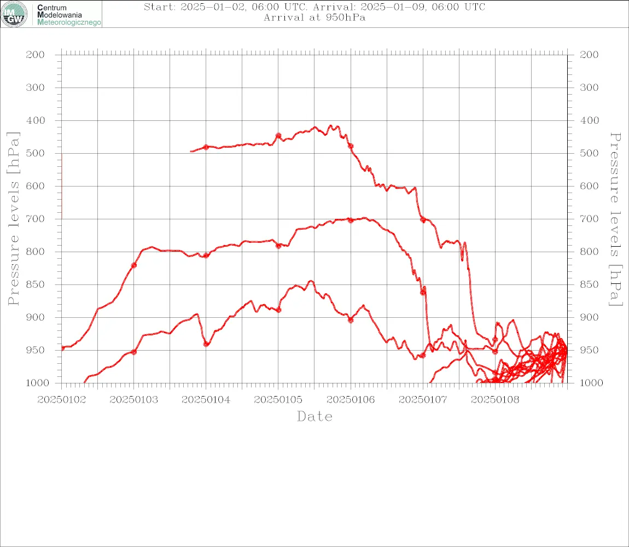
Task: Click middle trajectory marker at 20250103 near 820 hPa
Action: [134, 265]
